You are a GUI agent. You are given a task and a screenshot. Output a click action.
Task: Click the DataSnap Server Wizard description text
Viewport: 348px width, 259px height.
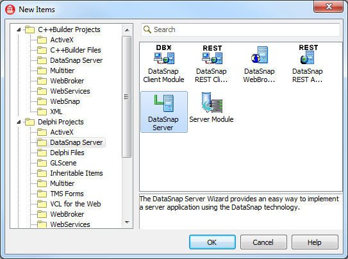click(239, 203)
